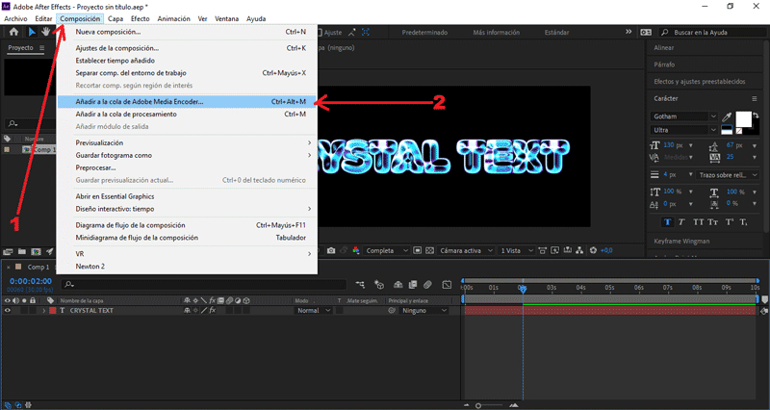Click the eyedropper in Character panel
Viewport: 770px width, 410px height.
727,116
